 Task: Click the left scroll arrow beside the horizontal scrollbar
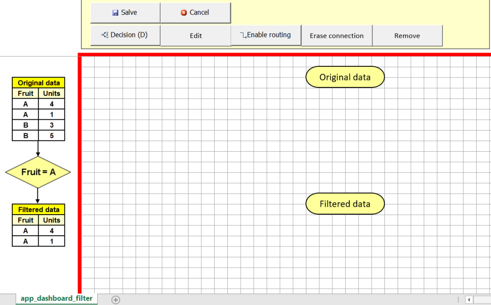coord(470,299)
